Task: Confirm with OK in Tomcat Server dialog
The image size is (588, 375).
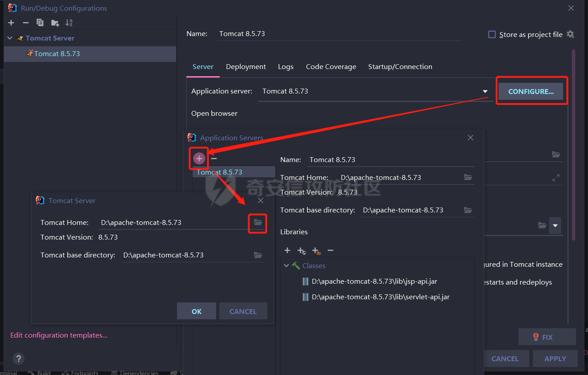Action: (x=197, y=311)
